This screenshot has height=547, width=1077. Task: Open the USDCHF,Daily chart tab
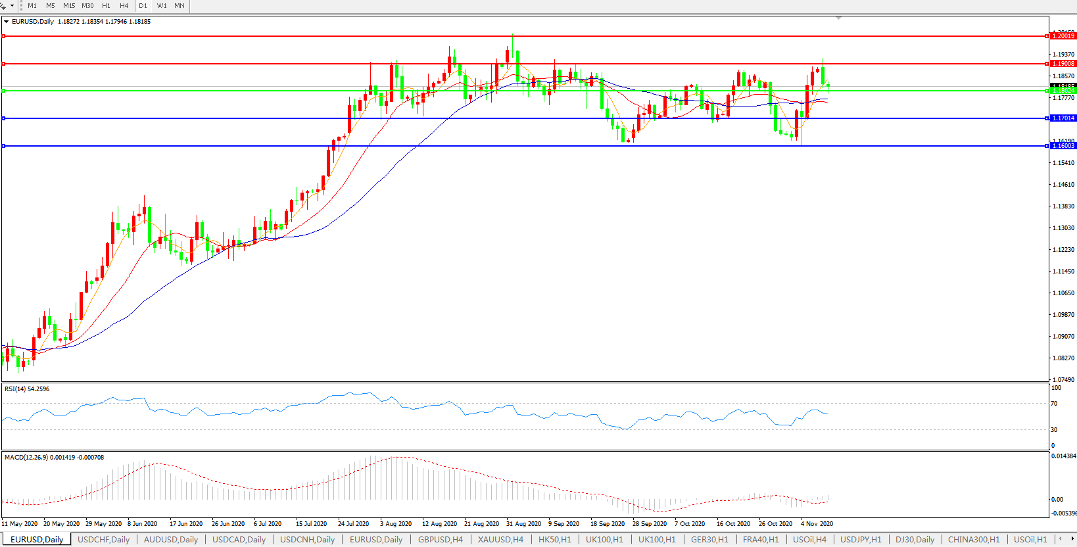coord(103,540)
